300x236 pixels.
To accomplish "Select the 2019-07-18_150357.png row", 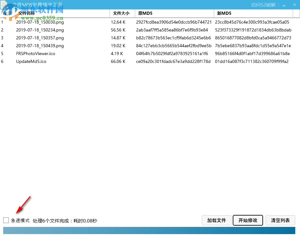I will click(x=39, y=38).
